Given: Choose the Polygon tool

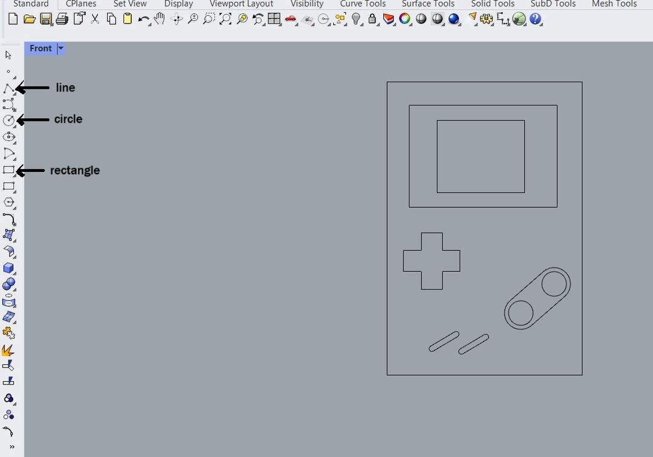Looking at the screenshot, I should 8,202.
